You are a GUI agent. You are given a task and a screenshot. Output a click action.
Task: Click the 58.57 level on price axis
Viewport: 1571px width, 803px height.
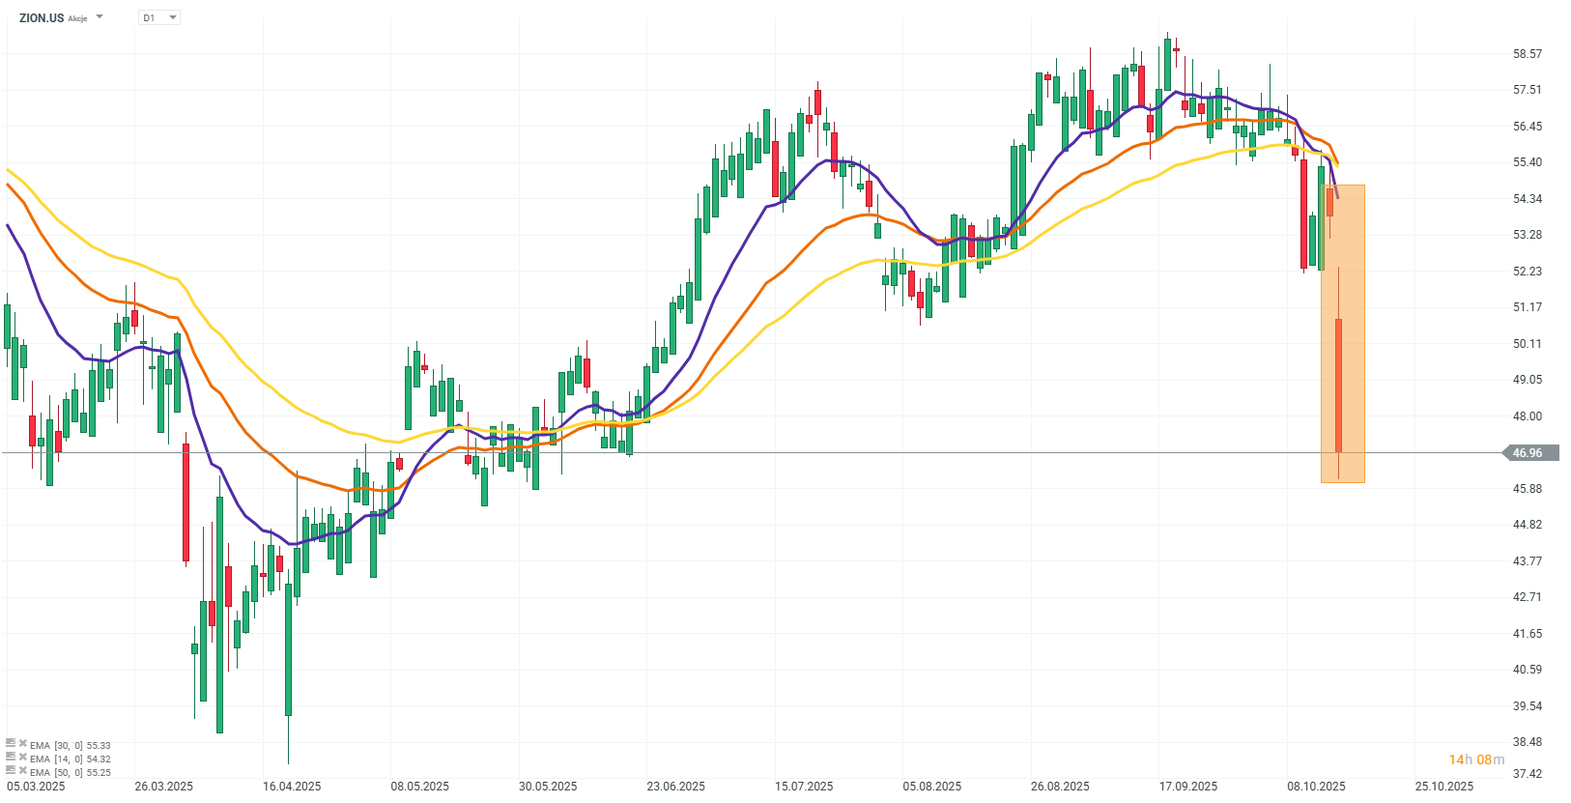click(x=1528, y=54)
